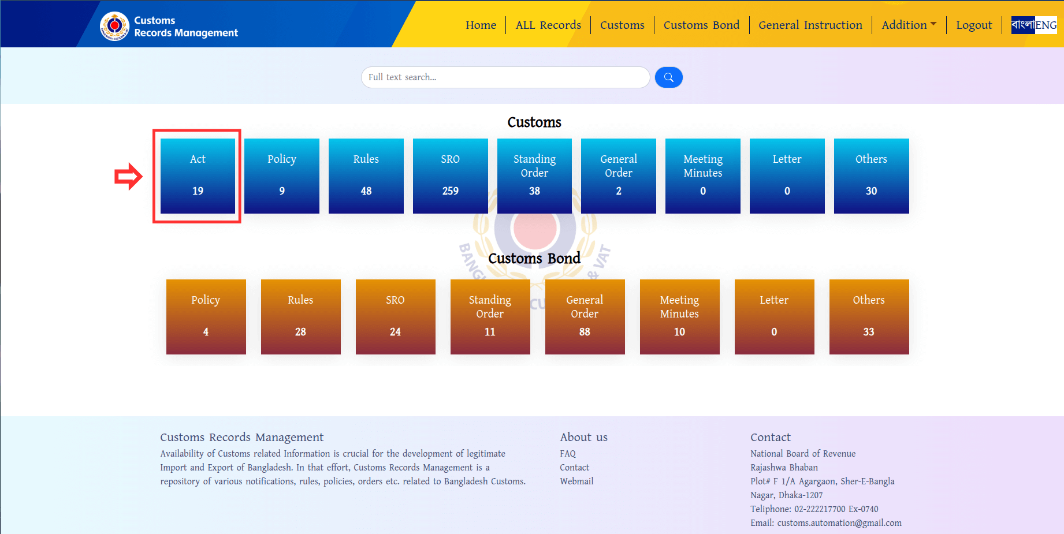Open orange Letter tile under Customs Bond

[775, 317]
